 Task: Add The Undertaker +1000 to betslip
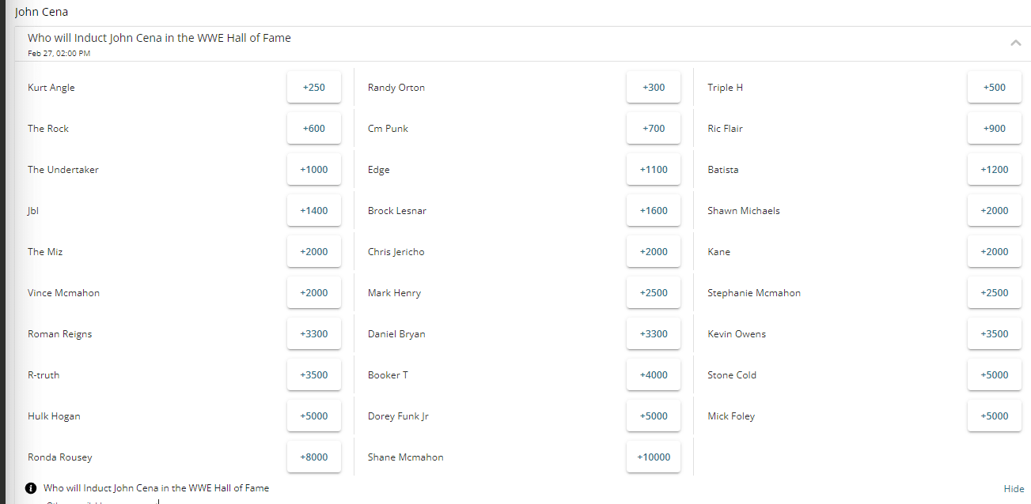[x=314, y=170]
